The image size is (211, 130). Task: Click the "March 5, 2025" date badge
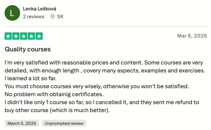point(22,123)
